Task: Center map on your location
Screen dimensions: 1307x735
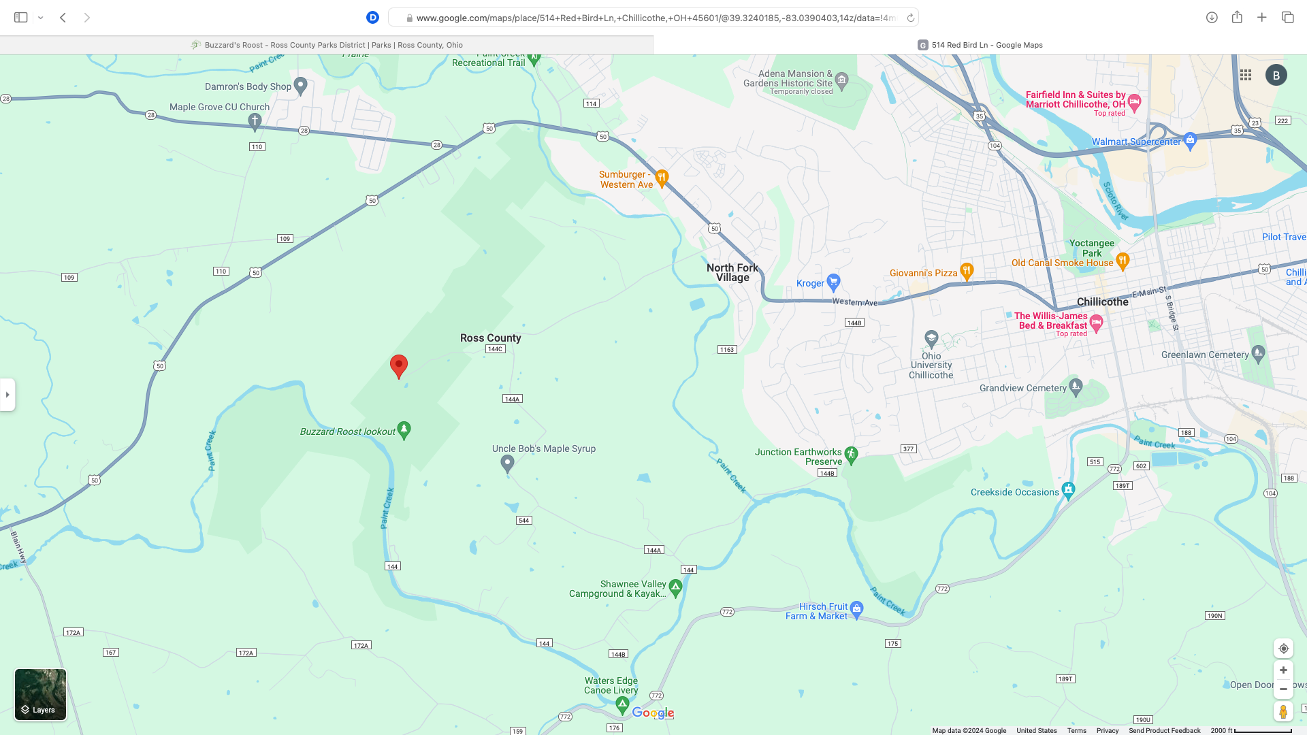Action: point(1283,649)
